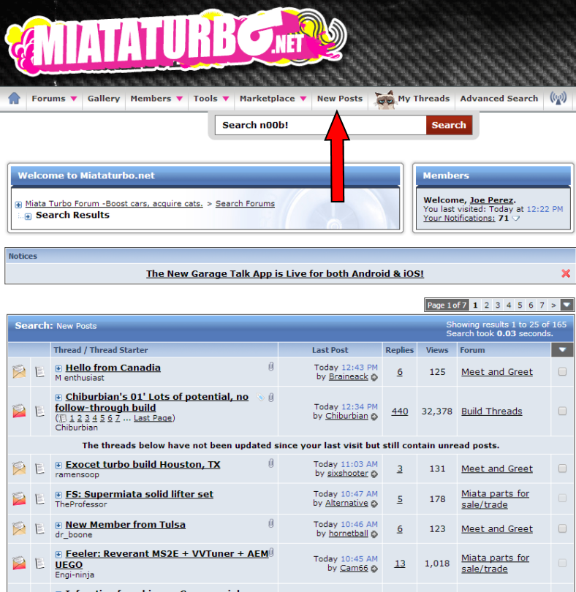The height and width of the screenshot is (592, 576).
Task: Open My Threads in the navbar
Action: click(x=423, y=99)
